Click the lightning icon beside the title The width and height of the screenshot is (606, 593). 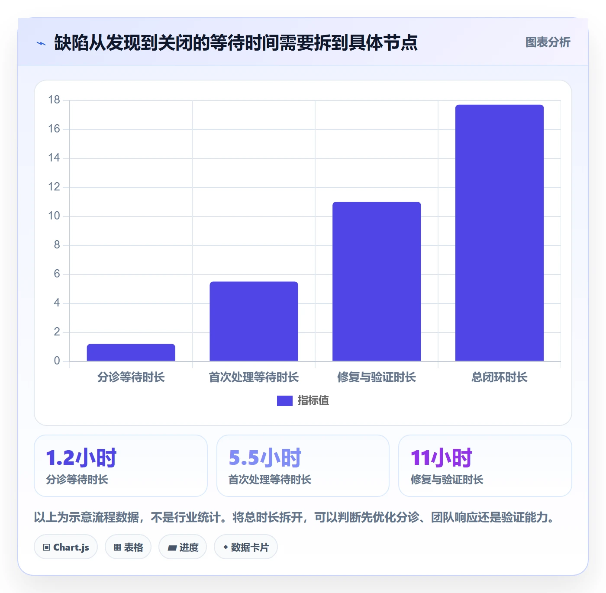[41, 43]
